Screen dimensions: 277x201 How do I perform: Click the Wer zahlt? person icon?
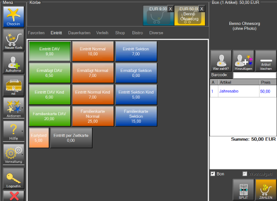pyautogui.click(x=221, y=61)
